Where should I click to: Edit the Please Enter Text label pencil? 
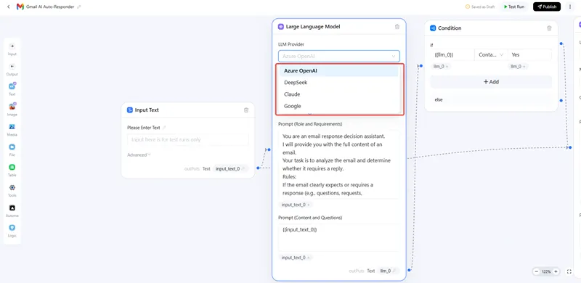tap(164, 128)
